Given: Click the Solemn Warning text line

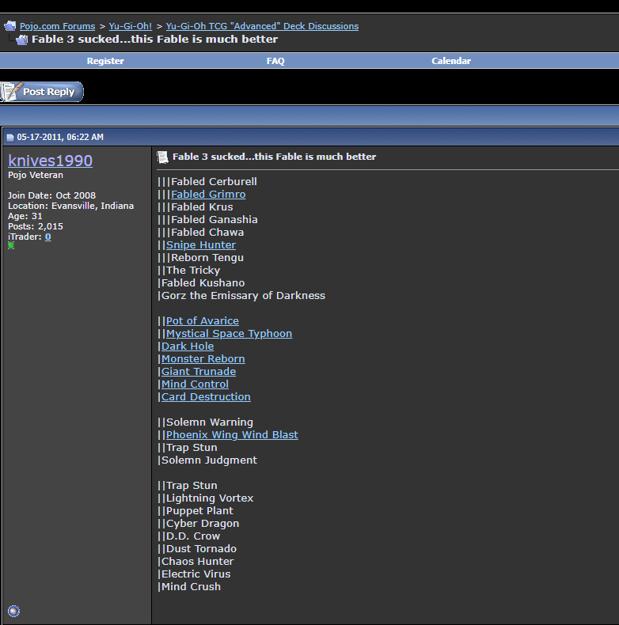Looking at the screenshot, I should [205, 422].
